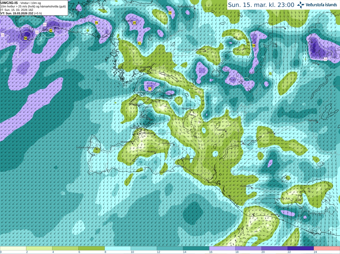Select the dark teal 14–16 legend swatch
Screen dimensions: 340x254
tap(196, 248)
